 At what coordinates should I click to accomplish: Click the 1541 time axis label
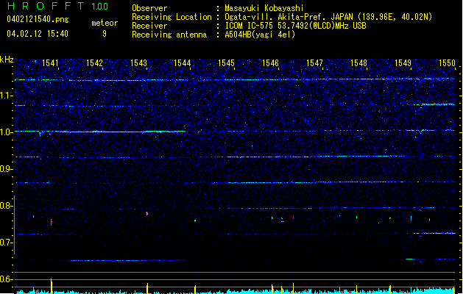[x=50, y=63]
